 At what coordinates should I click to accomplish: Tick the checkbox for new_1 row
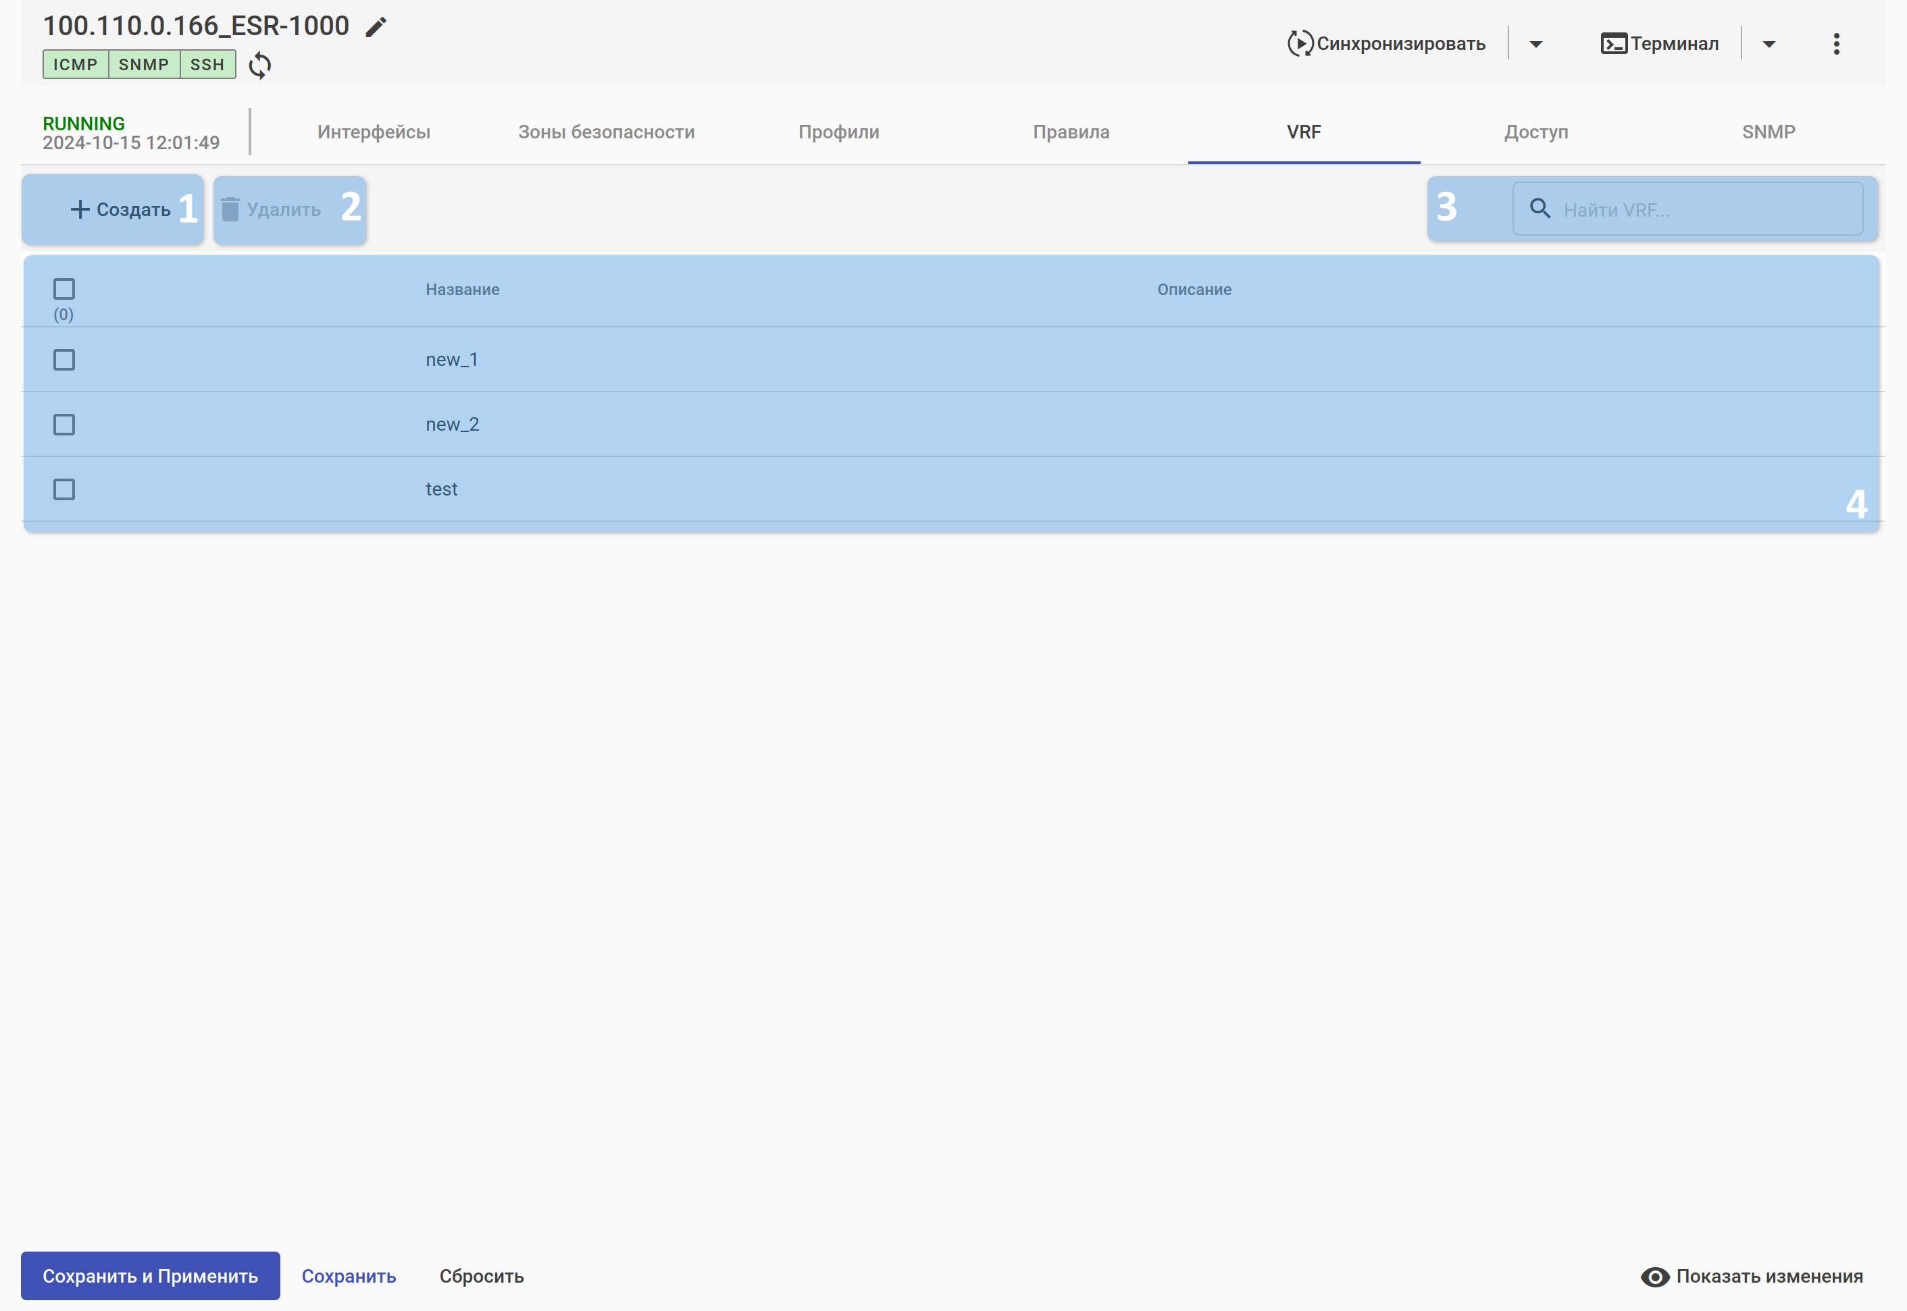pos(64,360)
